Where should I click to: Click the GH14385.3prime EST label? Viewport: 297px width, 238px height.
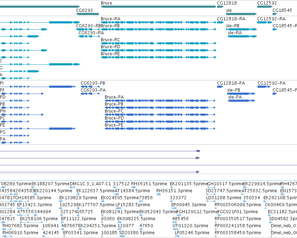tap(33, 198)
